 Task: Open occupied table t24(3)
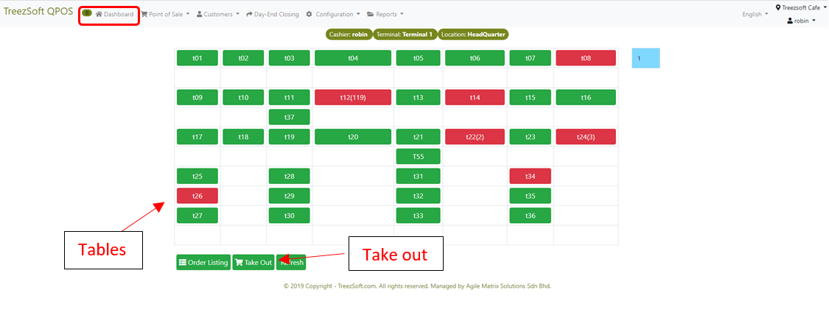pos(586,137)
